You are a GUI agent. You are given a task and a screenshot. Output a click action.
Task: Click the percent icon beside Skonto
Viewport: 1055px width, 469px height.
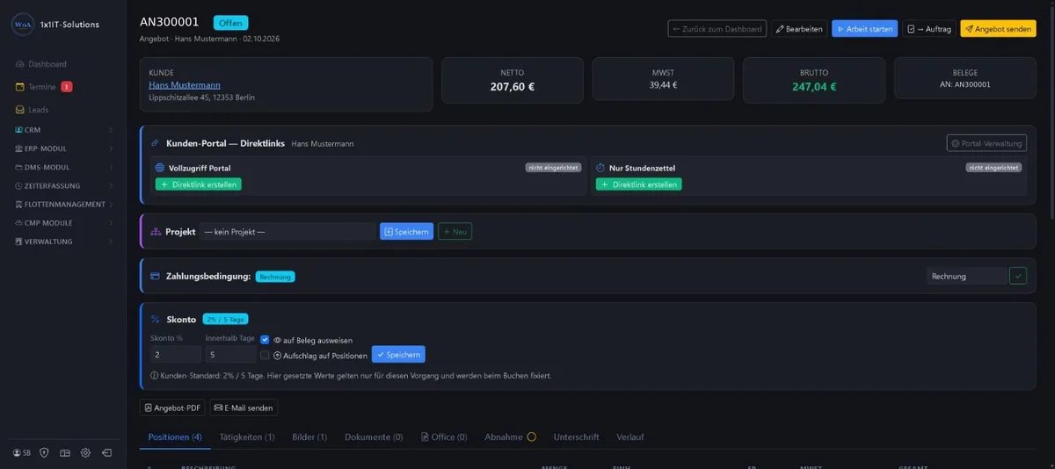coord(156,320)
